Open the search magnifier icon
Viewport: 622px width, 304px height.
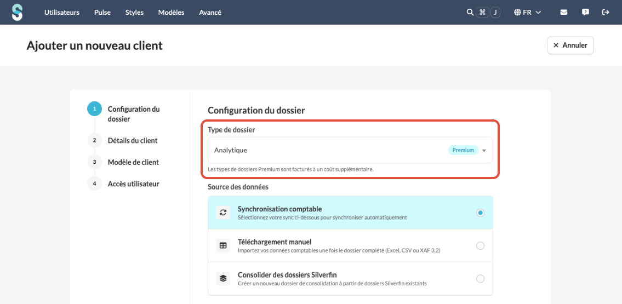pyautogui.click(x=470, y=12)
